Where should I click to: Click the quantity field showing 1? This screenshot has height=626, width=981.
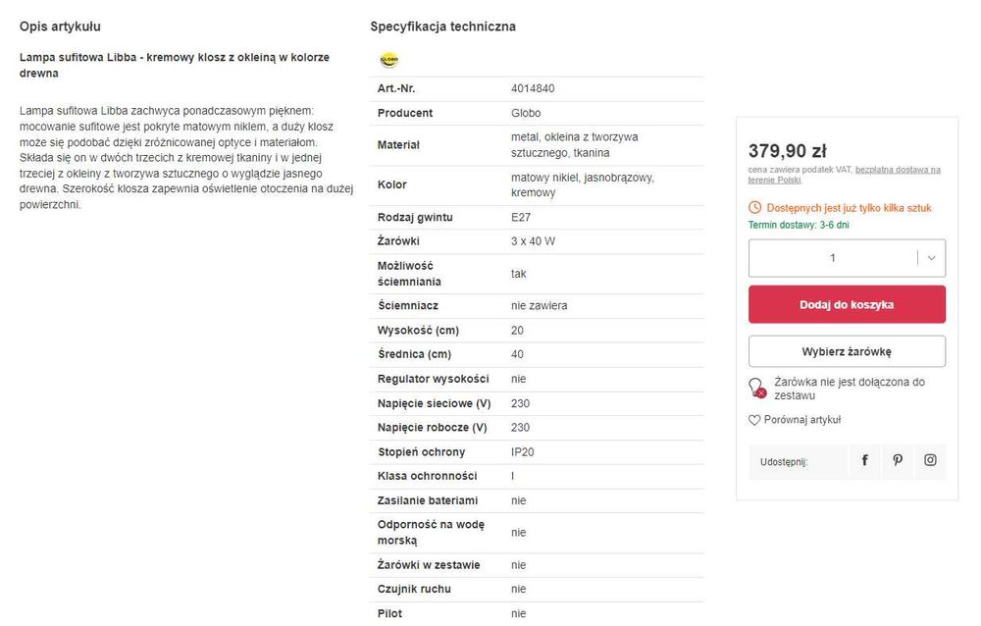point(832,258)
